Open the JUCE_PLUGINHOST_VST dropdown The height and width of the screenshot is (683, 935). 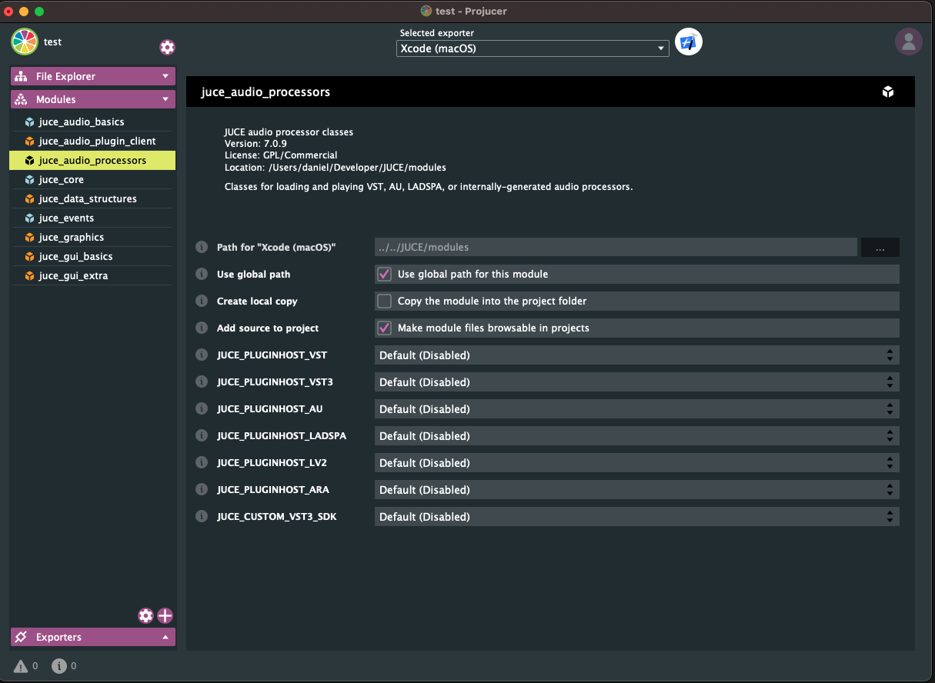click(x=636, y=355)
